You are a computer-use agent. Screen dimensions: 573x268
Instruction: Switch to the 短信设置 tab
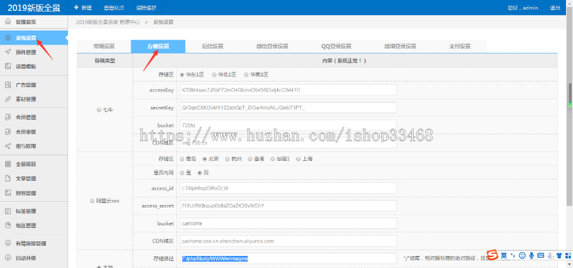[x=213, y=46]
